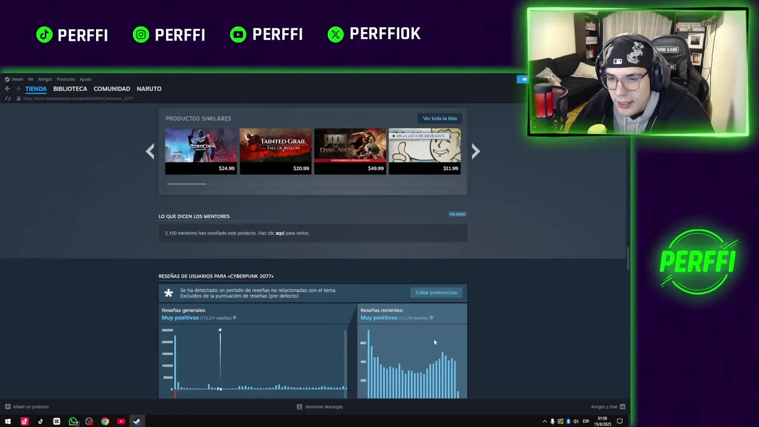Open 'Amigos y chat' panel
Image resolution: width=759 pixels, height=427 pixels.
[x=608, y=407]
